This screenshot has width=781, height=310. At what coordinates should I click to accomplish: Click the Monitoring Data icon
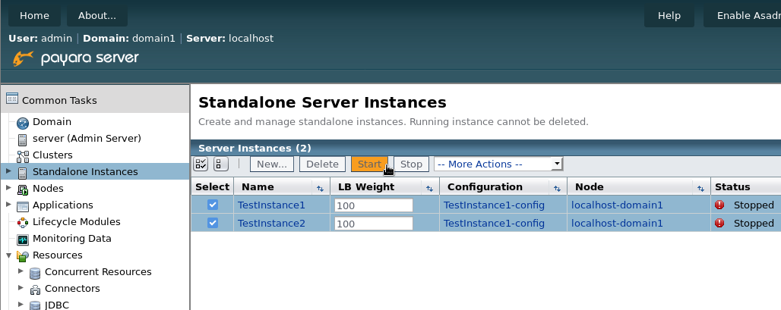click(x=22, y=239)
